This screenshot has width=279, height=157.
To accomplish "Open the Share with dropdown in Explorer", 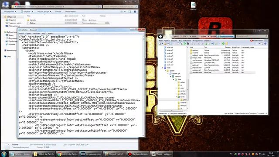I will click(44, 12).
